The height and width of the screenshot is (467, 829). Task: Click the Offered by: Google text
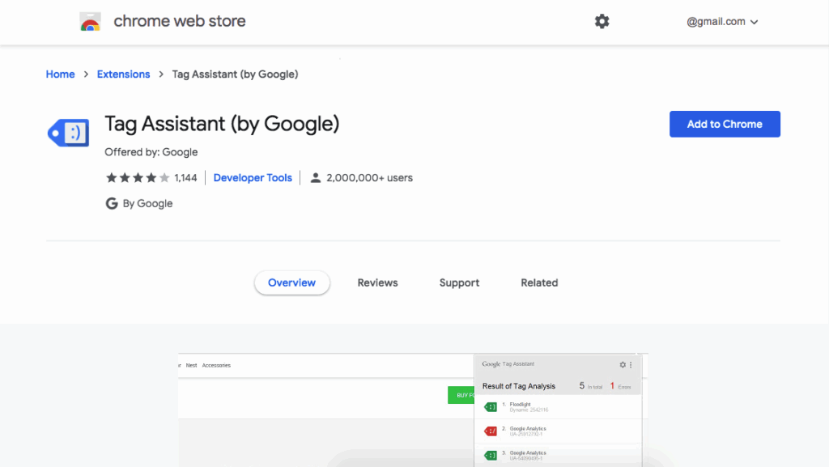(x=151, y=152)
